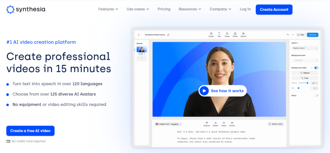330x153 pixels.
Task: Click the redo arrow icon
Action: (293, 35)
